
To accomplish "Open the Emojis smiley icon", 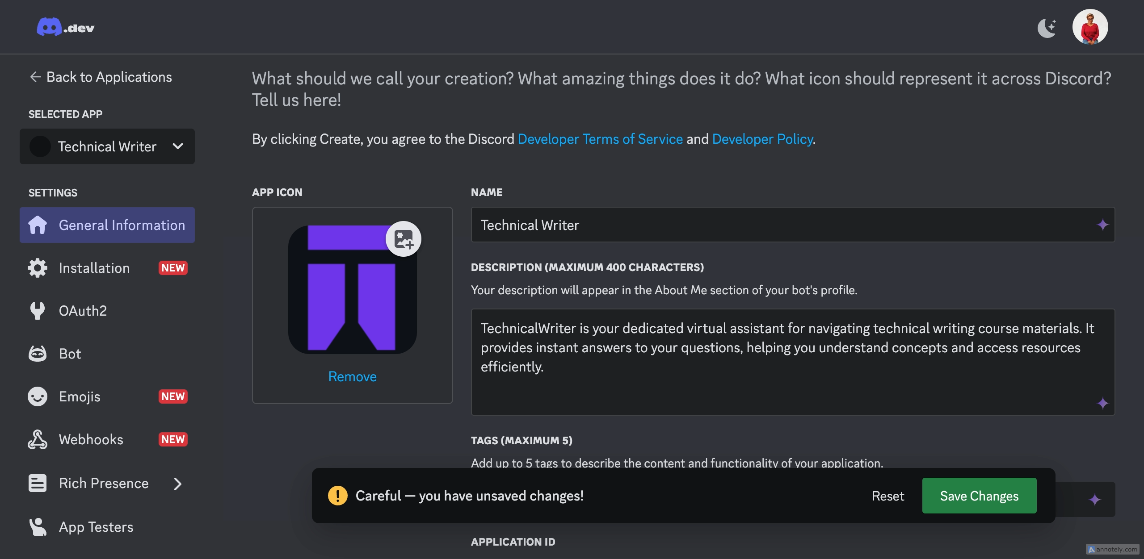I will [x=38, y=396].
